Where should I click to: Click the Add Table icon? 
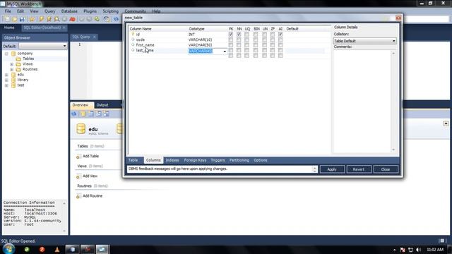pos(78,157)
